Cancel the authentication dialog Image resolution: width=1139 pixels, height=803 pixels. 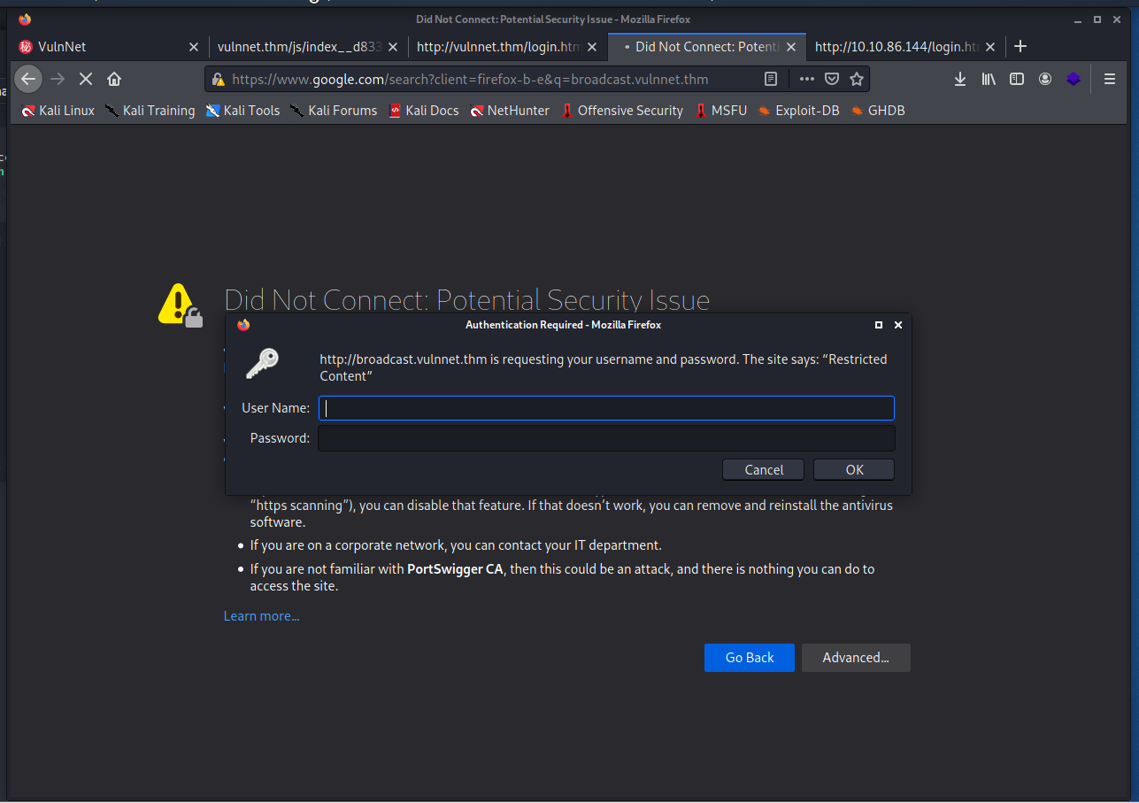click(x=763, y=470)
